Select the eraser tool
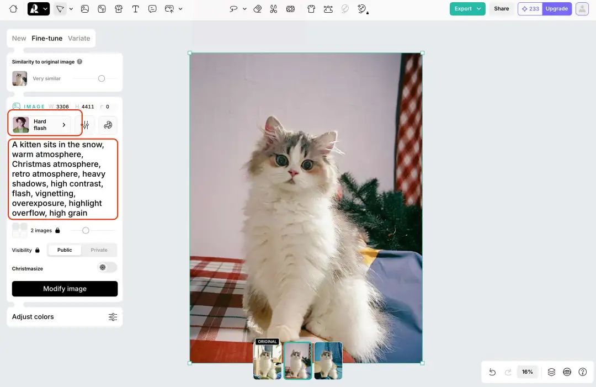The width and height of the screenshot is (596, 387). click(x=257, y=9)
